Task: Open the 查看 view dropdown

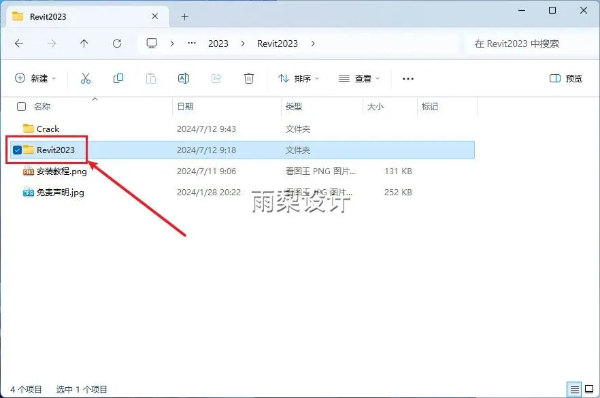Action: tap(359, 78)
